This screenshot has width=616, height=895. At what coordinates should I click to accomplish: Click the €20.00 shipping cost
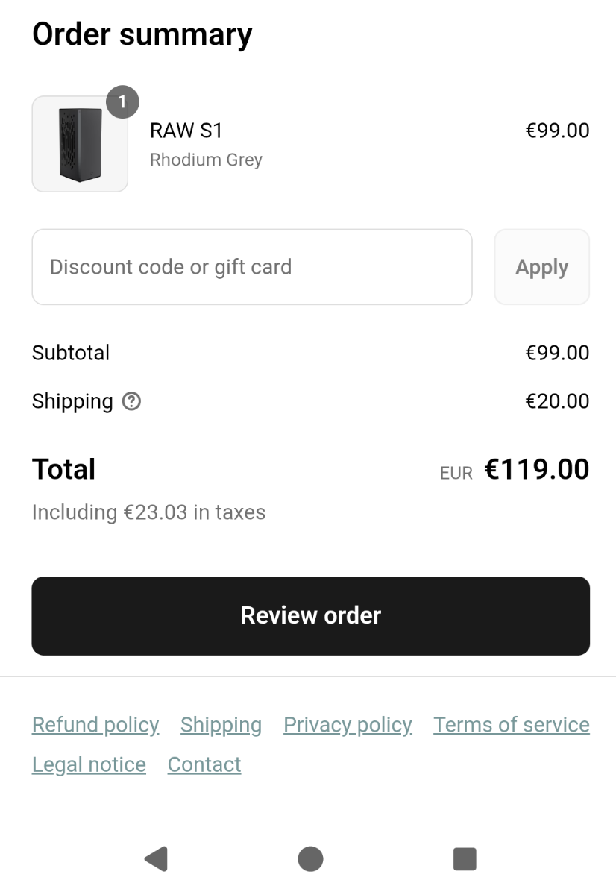pyautogui.click(x=557, y=401)
